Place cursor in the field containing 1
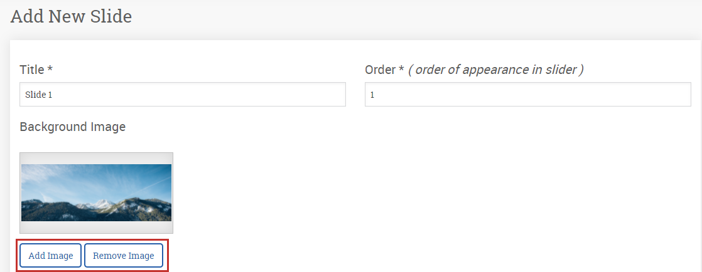Viewport: 702px width, 272px height. click(528, 94)
